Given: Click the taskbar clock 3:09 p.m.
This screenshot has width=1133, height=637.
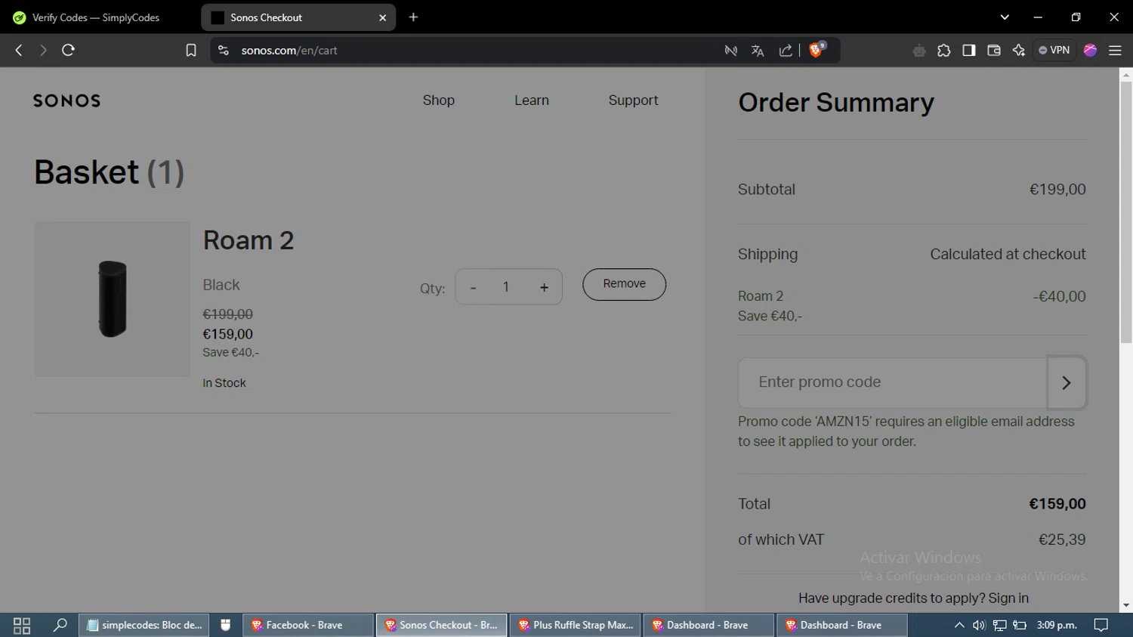Looking at the screenshot, I should click(x=1057, y=625).
